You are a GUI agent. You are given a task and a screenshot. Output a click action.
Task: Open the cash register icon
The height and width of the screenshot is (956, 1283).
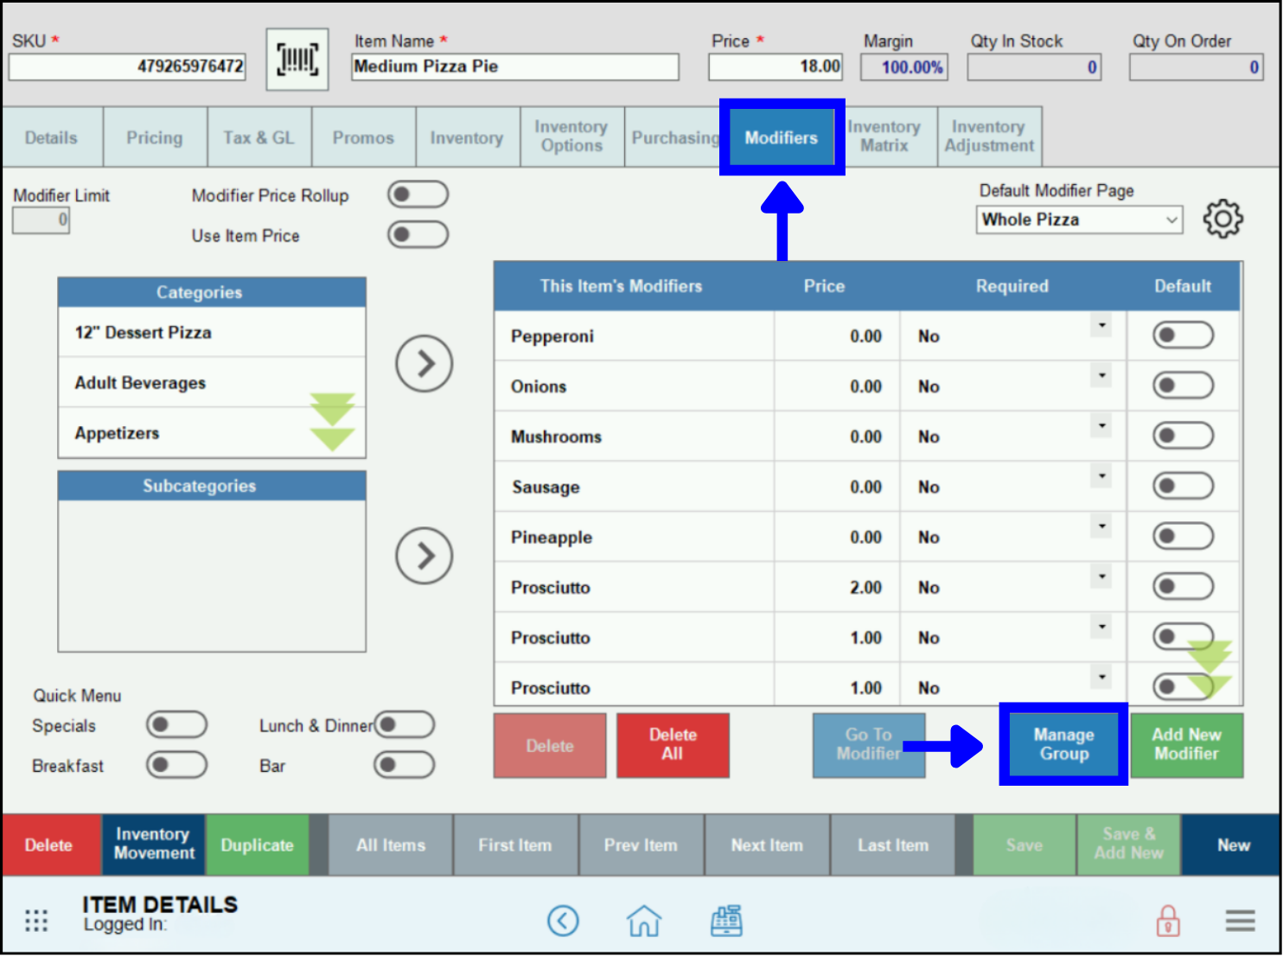726,921
